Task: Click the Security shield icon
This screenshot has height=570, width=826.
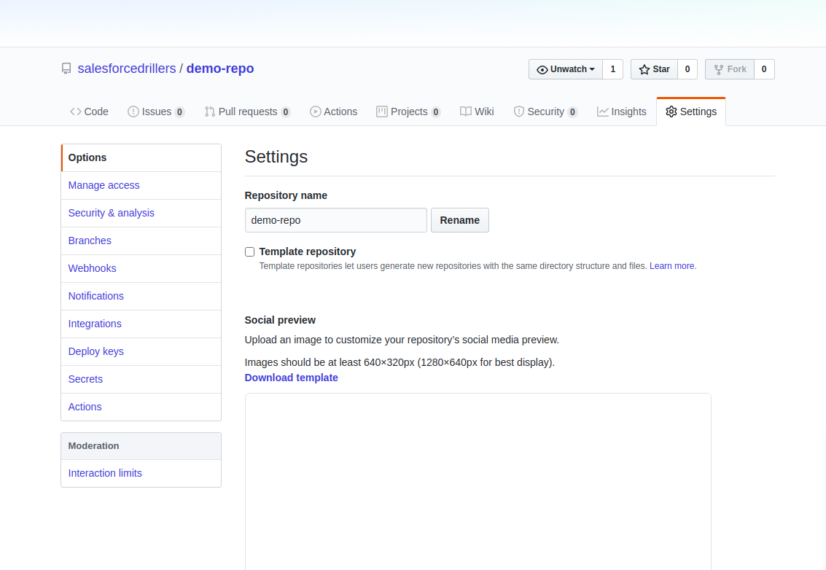Action: coord(518,111)
